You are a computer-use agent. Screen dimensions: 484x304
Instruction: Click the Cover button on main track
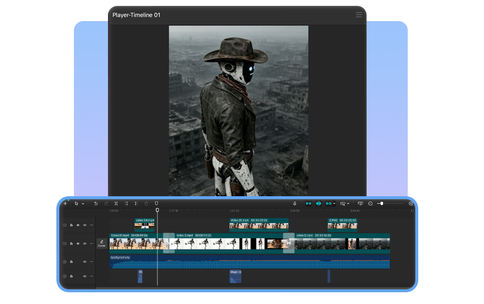tap(102, 243)
